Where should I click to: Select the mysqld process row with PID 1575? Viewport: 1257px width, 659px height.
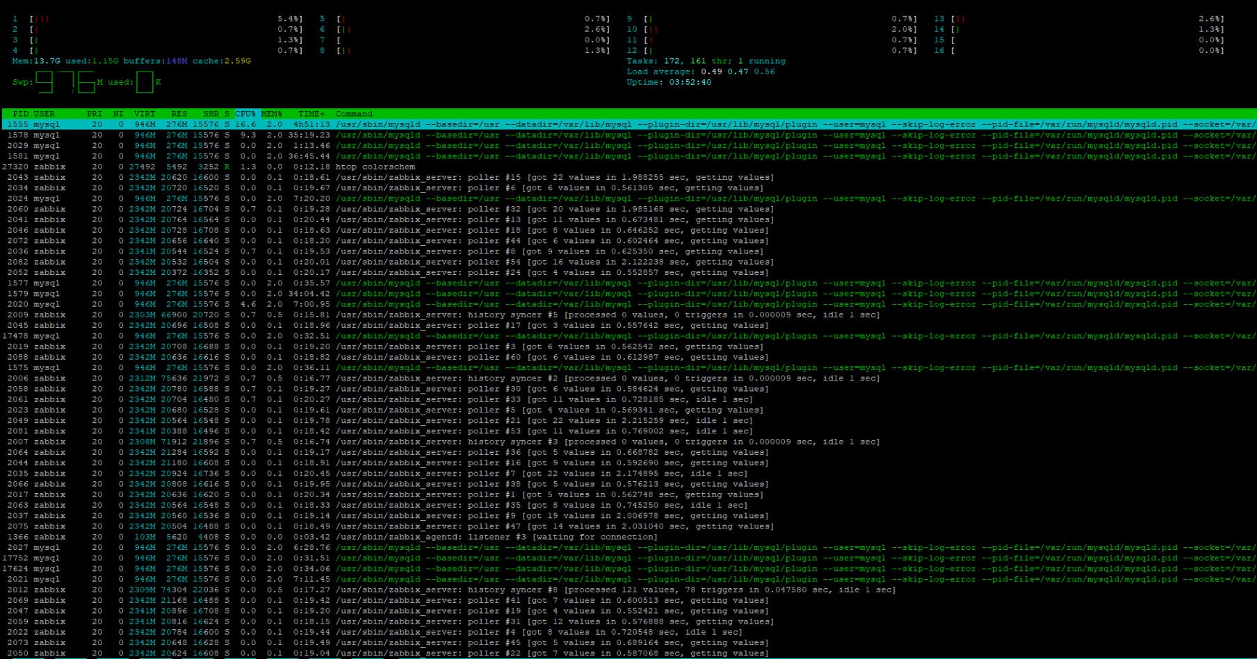coord(628,367)
